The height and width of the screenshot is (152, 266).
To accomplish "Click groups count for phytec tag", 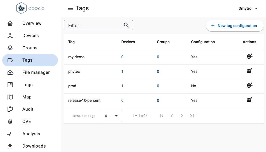I will click(x=158, y=71).
